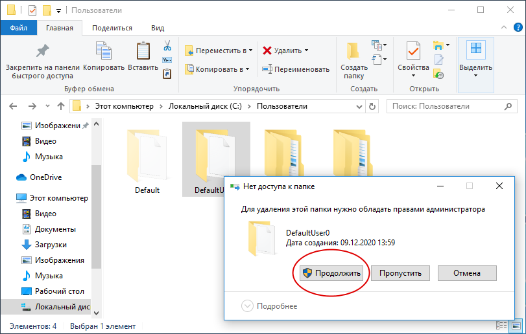Click Этот компьютер in address bar
526x334 pixels.
click(x=125, y=106)
